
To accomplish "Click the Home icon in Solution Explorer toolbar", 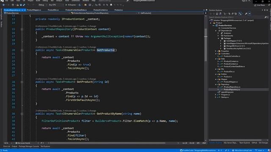I will (x=217, y=14).
